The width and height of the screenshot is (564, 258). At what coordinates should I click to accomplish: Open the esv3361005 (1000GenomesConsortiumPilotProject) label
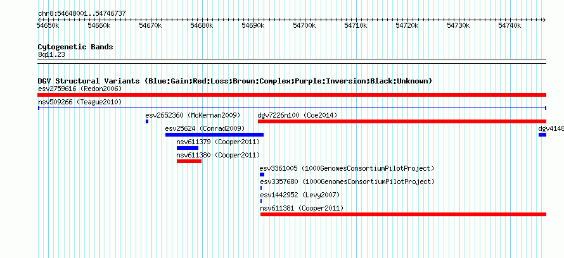click(x=347, y=168)
